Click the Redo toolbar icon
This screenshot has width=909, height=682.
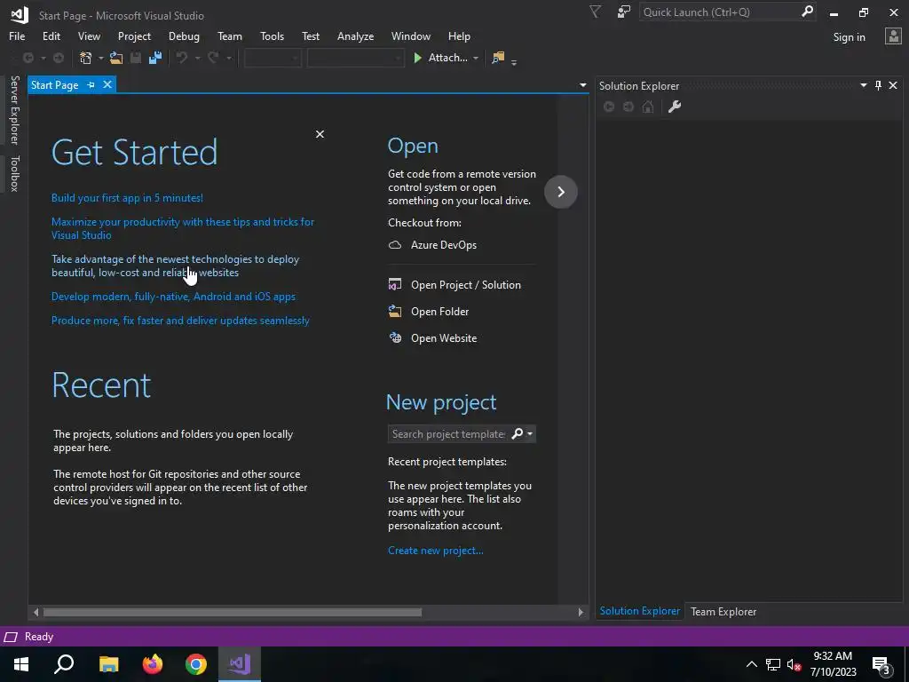(x=213, y=58)
